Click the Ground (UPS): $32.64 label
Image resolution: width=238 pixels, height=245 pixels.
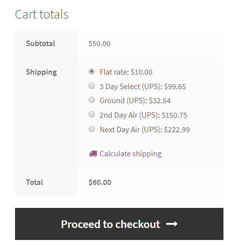(x=135, y=101)
